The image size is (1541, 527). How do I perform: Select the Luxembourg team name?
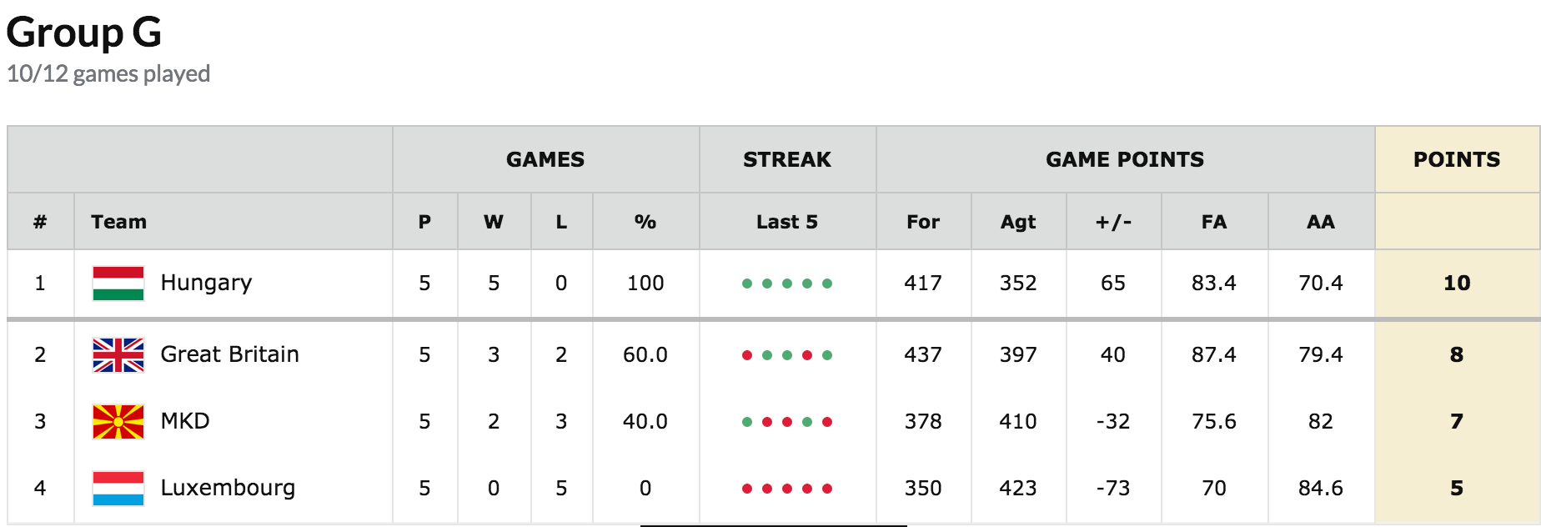pos(228,489)
